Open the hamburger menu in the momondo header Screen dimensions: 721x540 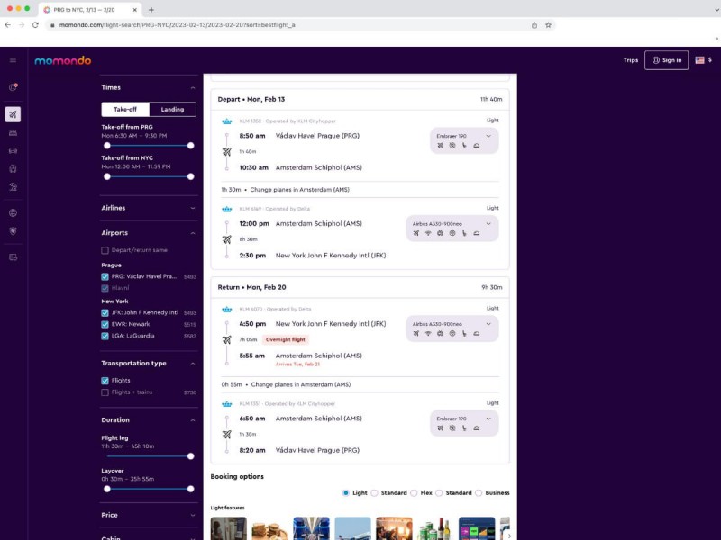[13, 60]
